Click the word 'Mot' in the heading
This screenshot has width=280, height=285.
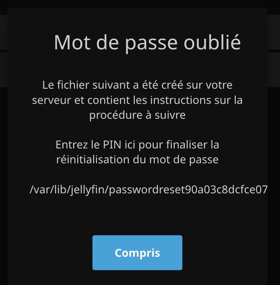[x=72, y=43]
